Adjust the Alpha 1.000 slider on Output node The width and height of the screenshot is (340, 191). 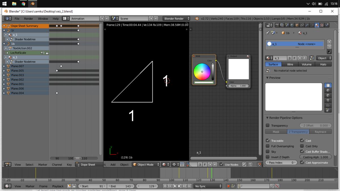click(239, 86)
